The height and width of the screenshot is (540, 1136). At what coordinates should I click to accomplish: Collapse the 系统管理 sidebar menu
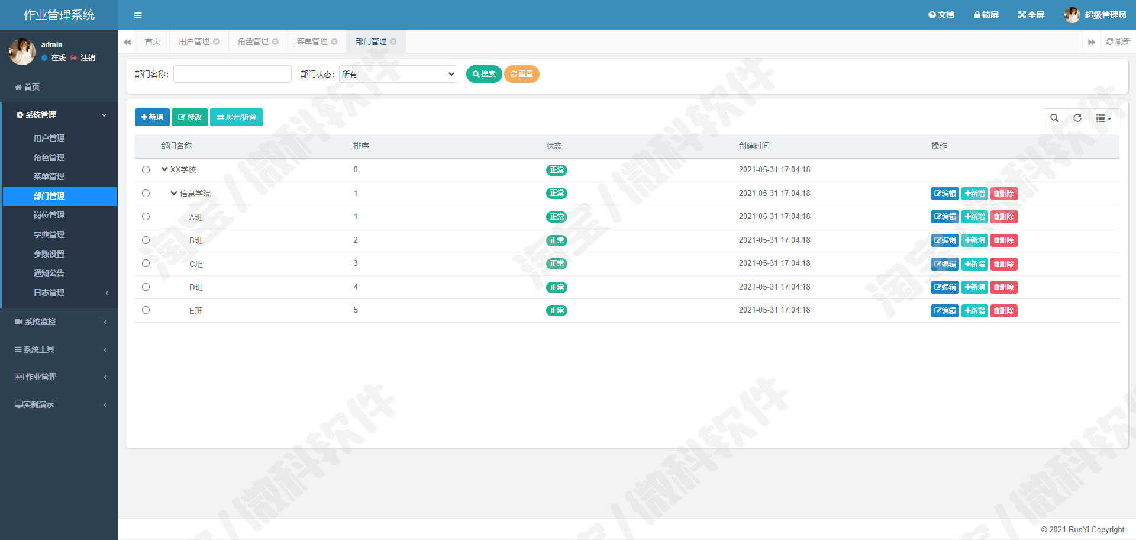click(x=59, y=115)
